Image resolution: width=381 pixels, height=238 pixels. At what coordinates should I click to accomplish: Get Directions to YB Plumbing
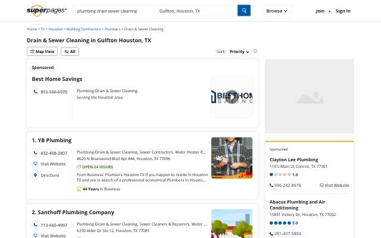50,175
